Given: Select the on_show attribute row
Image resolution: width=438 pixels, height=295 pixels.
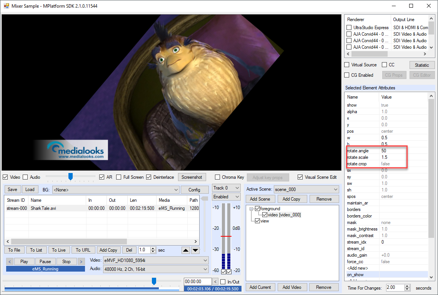Looking at the screenshot, I should pyautogui.click(x=387, y=275).
